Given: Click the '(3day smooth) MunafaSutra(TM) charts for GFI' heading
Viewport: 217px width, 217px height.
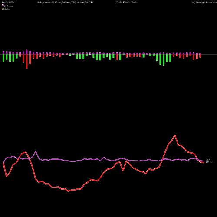Looking at the screenshot, I should [x=65, y=3].
